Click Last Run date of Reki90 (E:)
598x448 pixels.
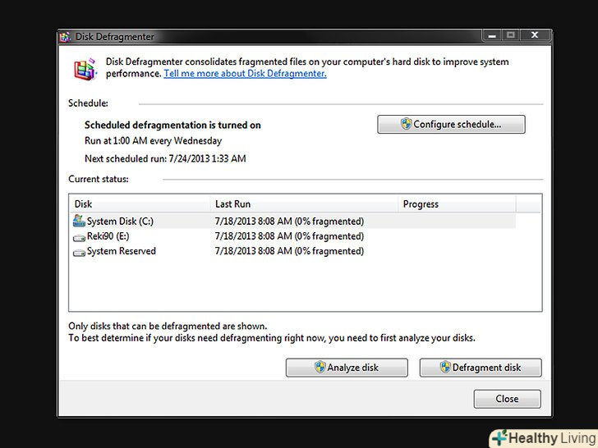tap(289, 236)
